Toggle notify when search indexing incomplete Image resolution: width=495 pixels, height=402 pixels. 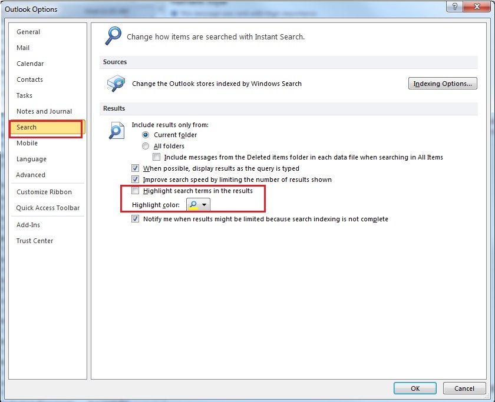point(135,219)
